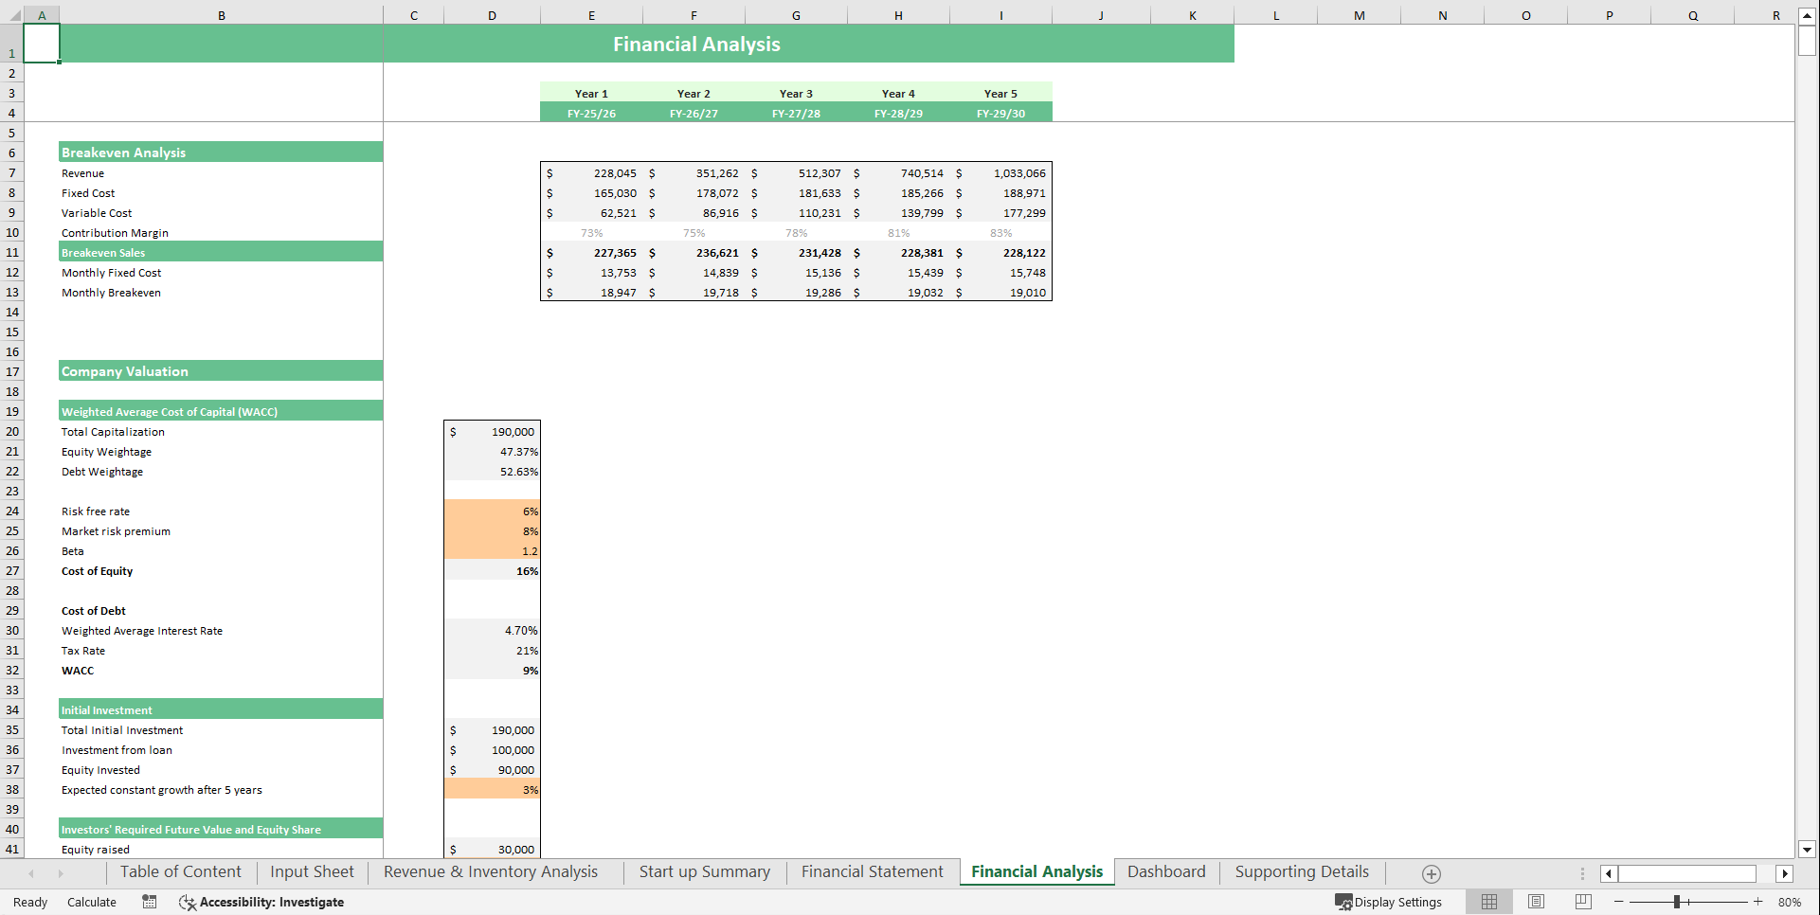
Task: Open the Table of Content sheet
Action: pos(180,871)
